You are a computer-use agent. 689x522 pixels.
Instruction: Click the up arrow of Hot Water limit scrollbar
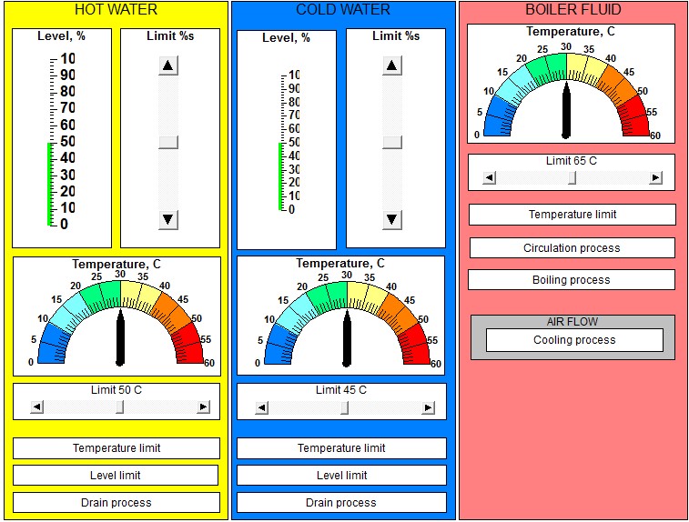pos(168,65)
